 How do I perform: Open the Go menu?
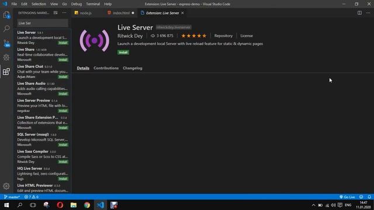click(64, 4)
